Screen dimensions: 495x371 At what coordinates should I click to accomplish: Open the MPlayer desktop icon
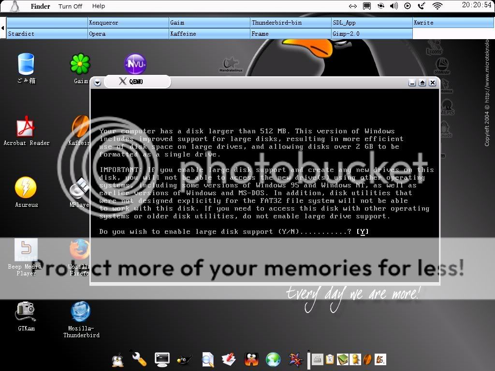click(x=80, y=188)
